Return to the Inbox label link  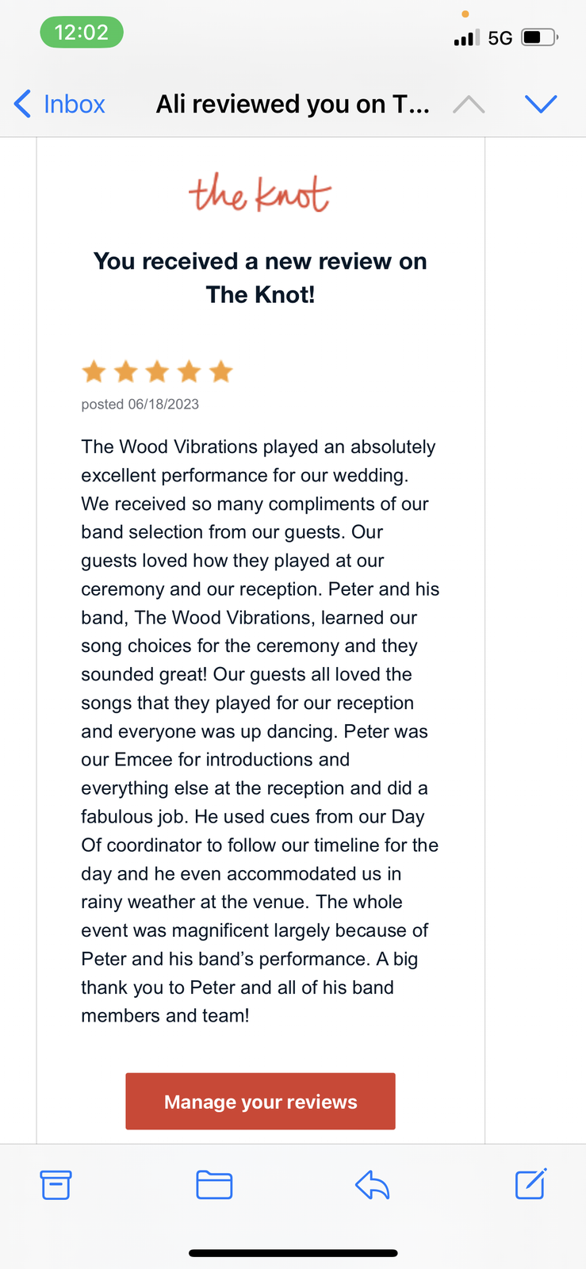pos(74,104)
